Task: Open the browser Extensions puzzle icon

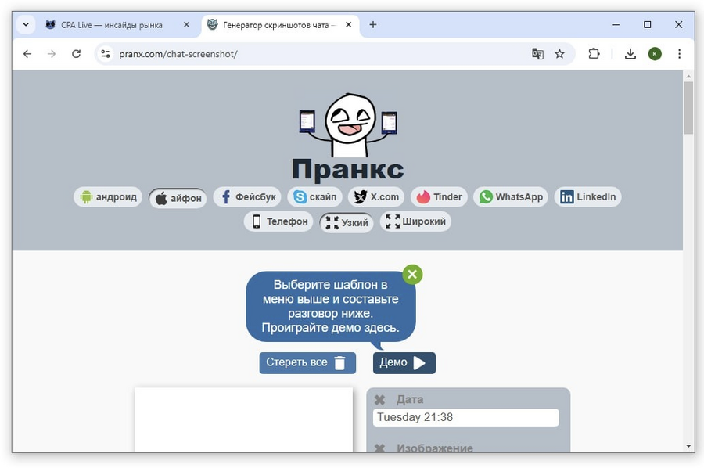Action: click(x=594, y=54)
